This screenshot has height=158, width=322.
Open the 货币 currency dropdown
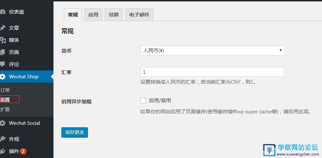[x=212, y=50]
